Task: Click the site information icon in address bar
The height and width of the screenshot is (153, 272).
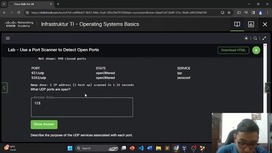Action: coord(27,12)
